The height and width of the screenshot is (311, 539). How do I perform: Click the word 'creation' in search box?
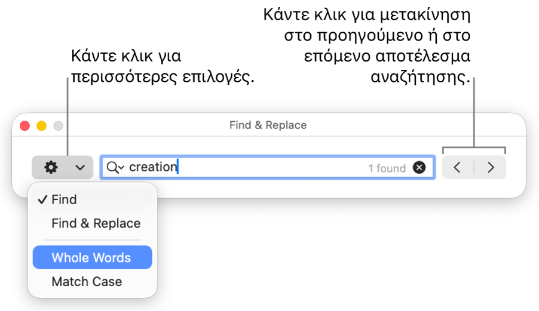pyautogui.click(x=153, y=167)
